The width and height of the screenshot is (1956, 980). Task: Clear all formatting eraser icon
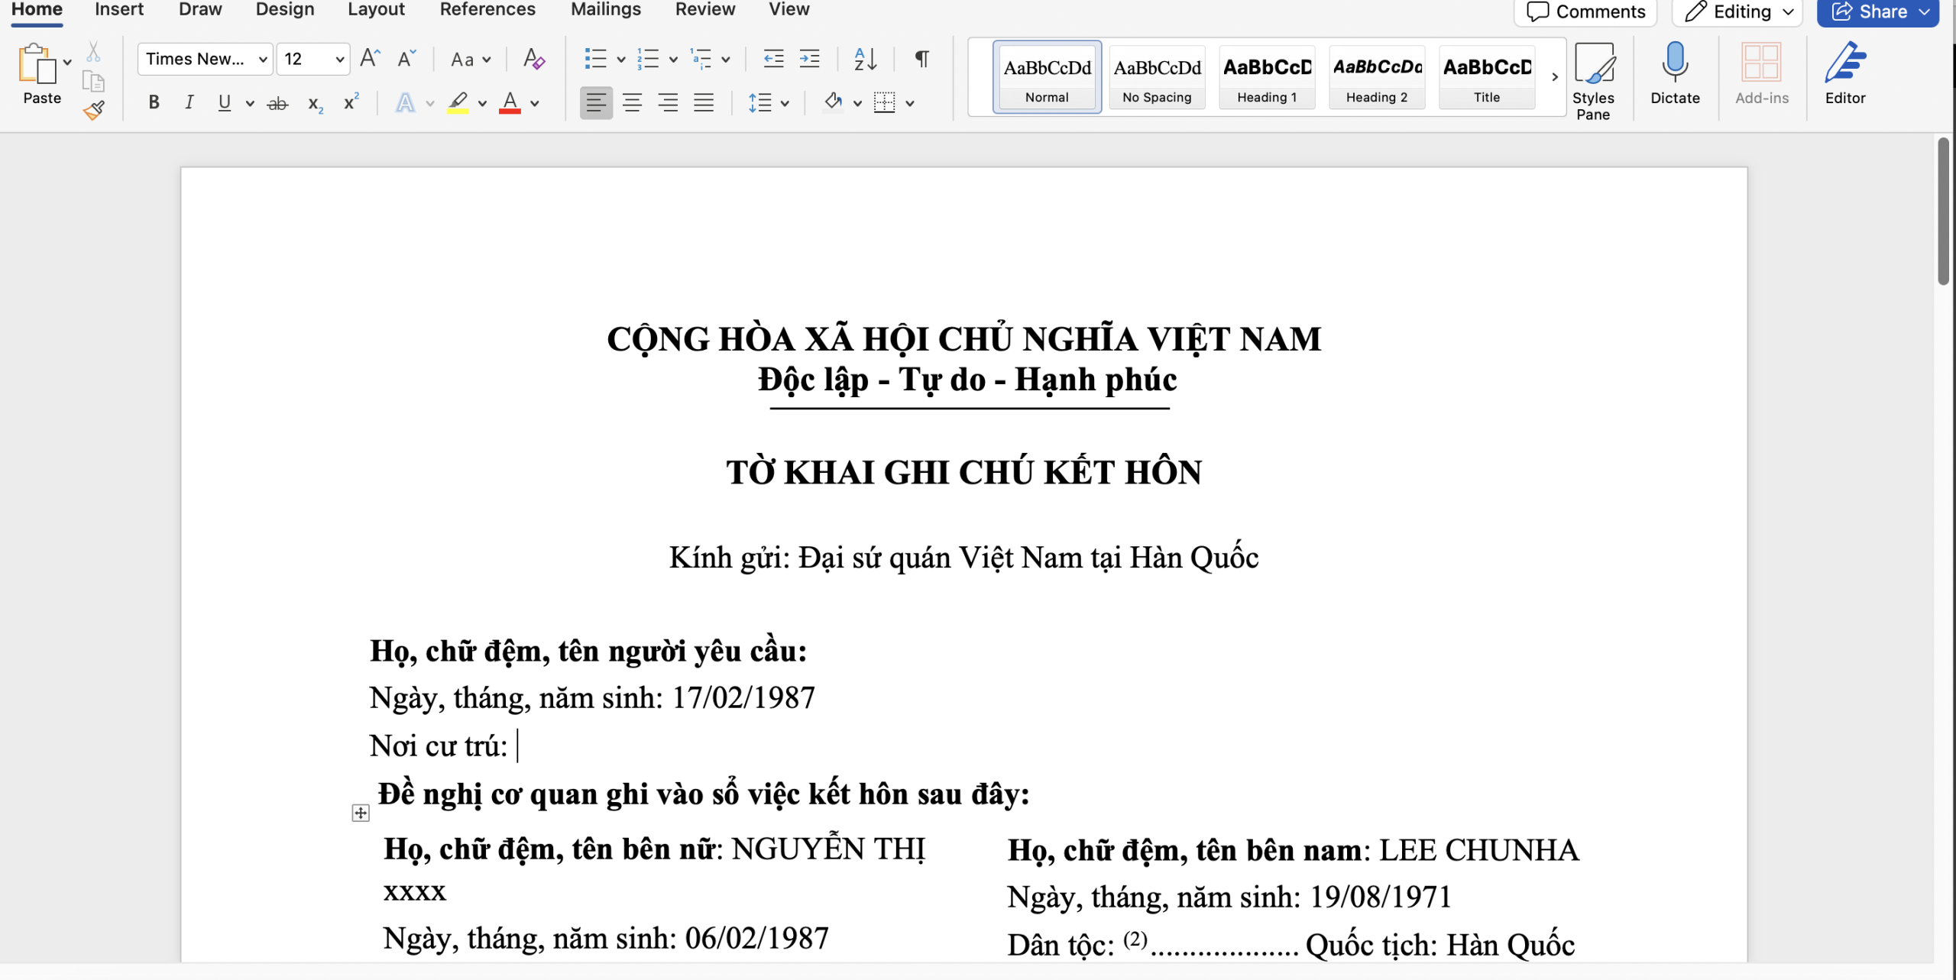coord(533,59)
